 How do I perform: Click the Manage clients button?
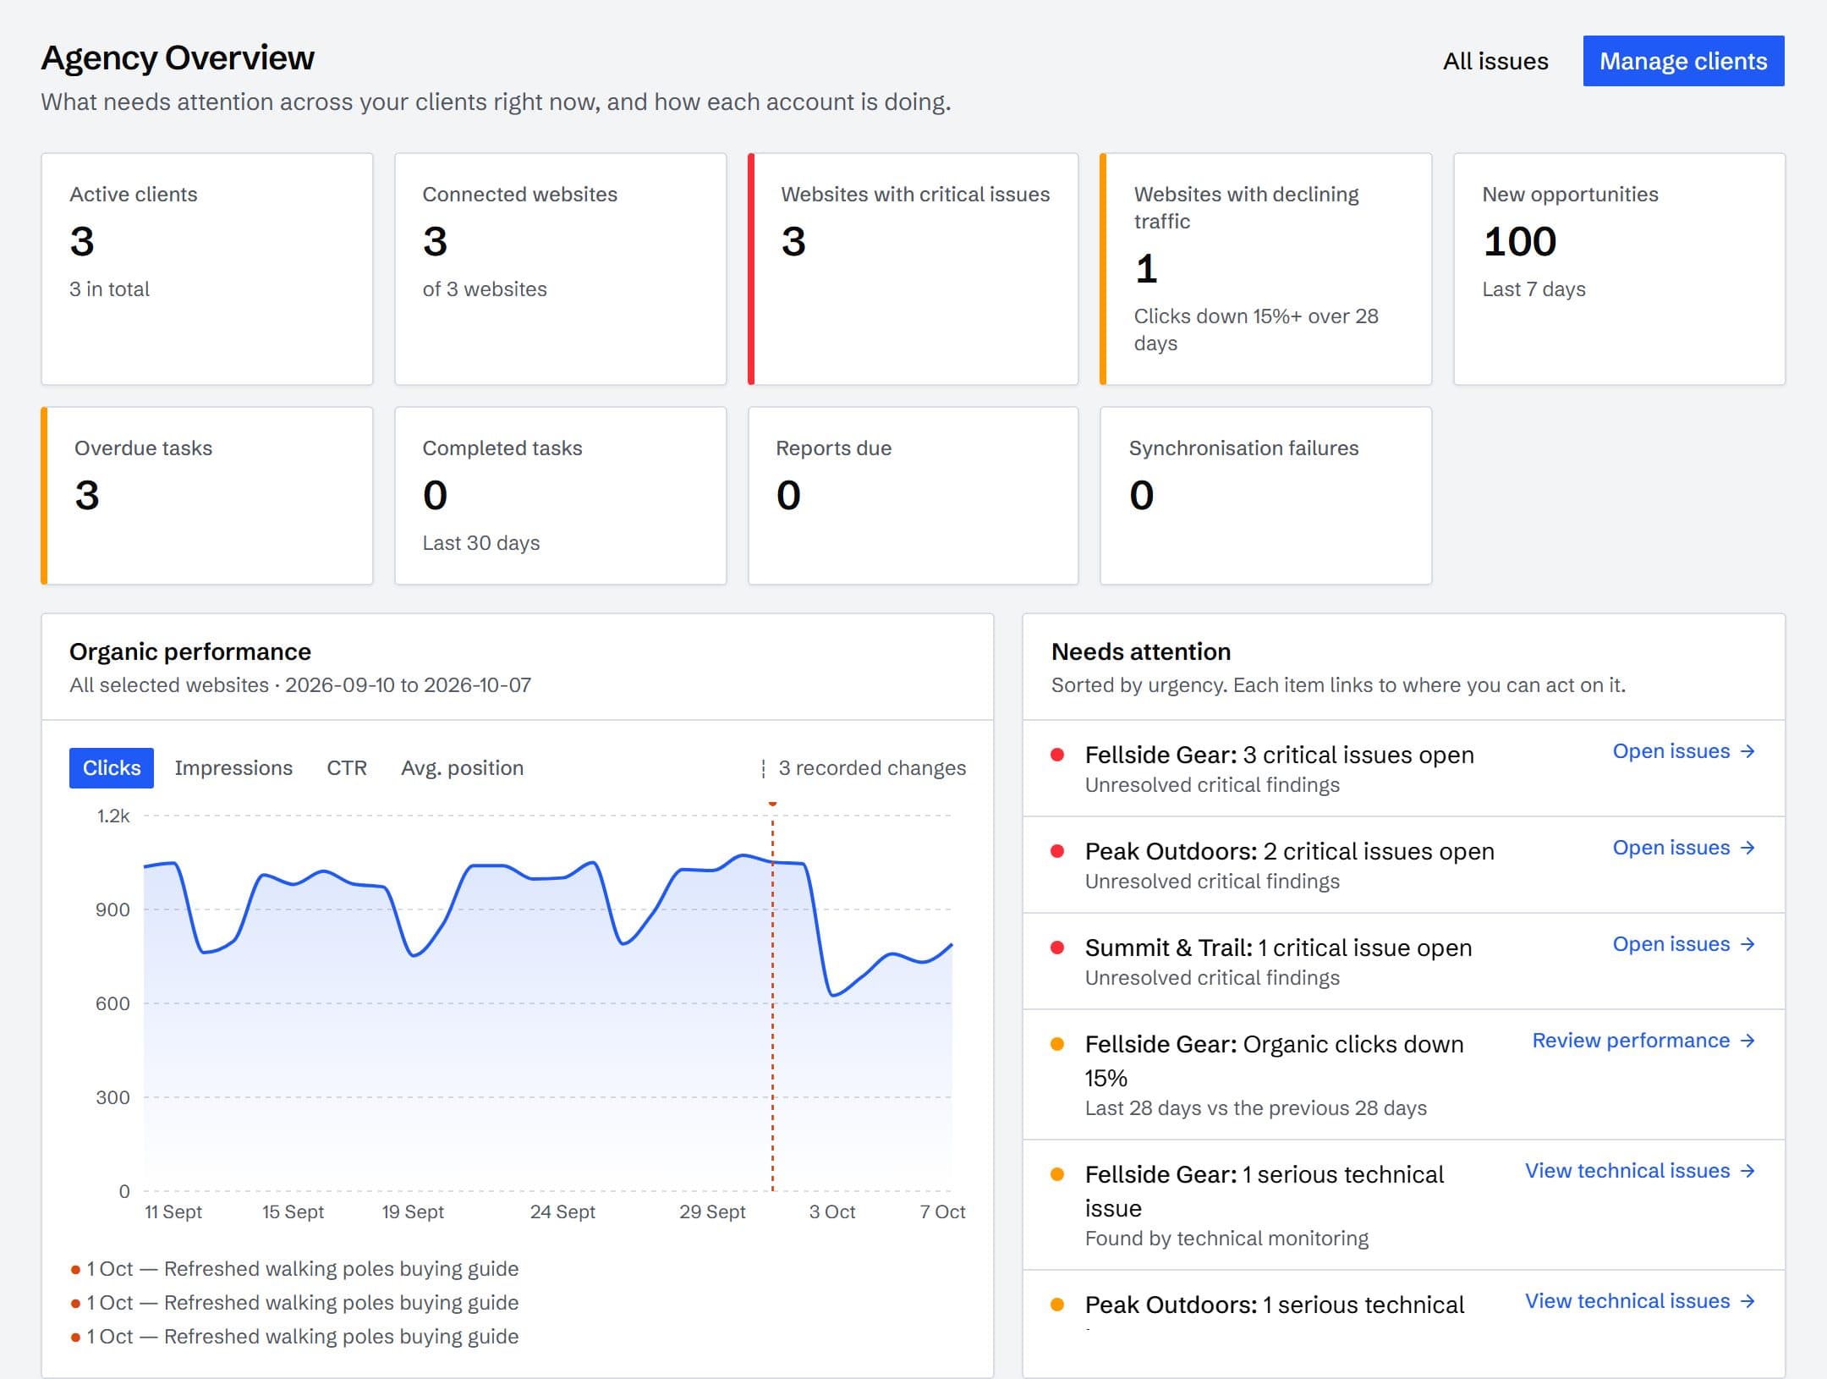pyautogui.click(x=1683, y=61)
